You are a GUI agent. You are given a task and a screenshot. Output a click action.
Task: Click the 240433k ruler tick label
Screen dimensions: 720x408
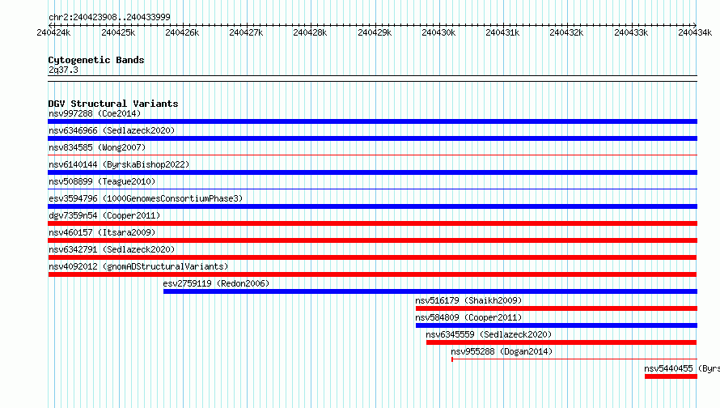631,32
